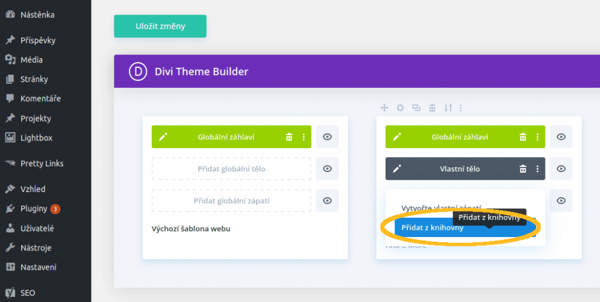Toggle second template header visibility eye
Image resolution: width=600 pixels, height=302 pixels.
click(x=561, y=137)
